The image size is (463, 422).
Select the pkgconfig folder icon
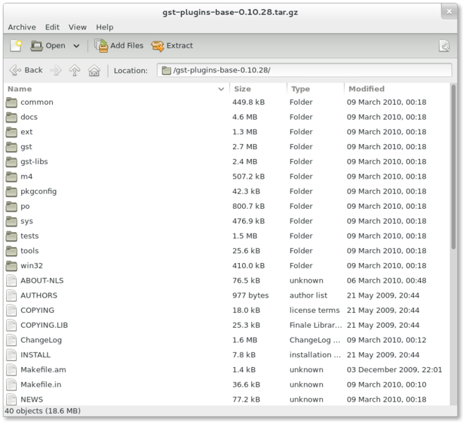pos(11,191)
